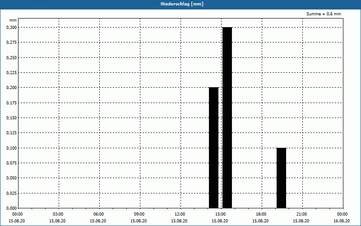This screenshot has height=226, width=361.
Task: Click the 0,150 y-axis label
Action: tap(12, 118)
